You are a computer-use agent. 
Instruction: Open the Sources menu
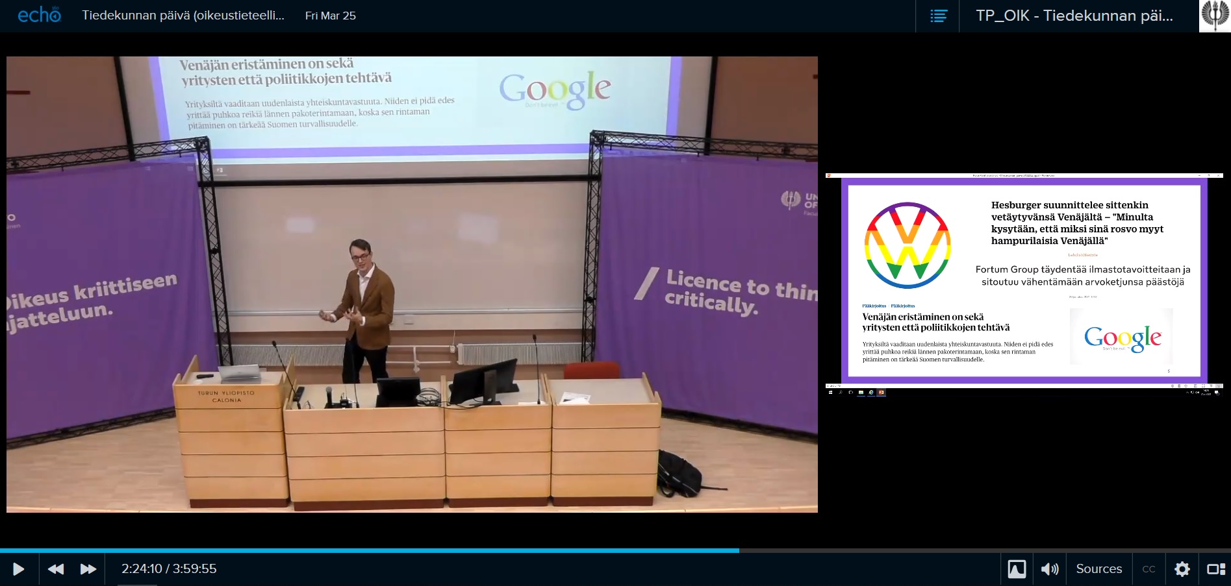point(1098,569)
